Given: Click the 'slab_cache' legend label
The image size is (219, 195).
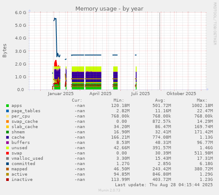Looking at the screenshot, I should click(25, 127).
